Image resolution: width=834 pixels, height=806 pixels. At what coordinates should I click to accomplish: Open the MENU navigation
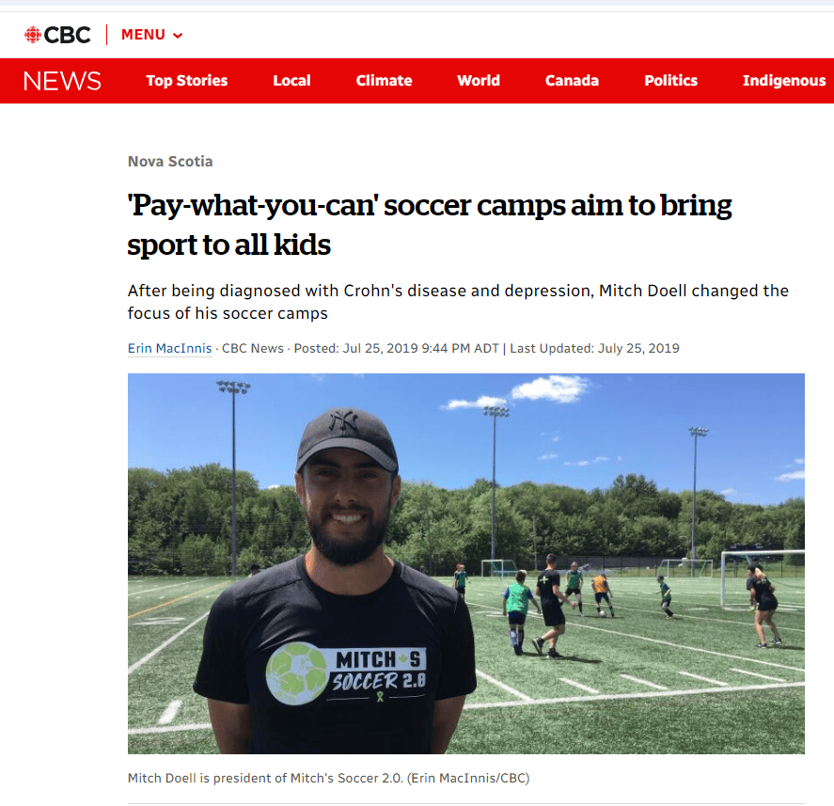pyautogui.click(x=151, y=35)
